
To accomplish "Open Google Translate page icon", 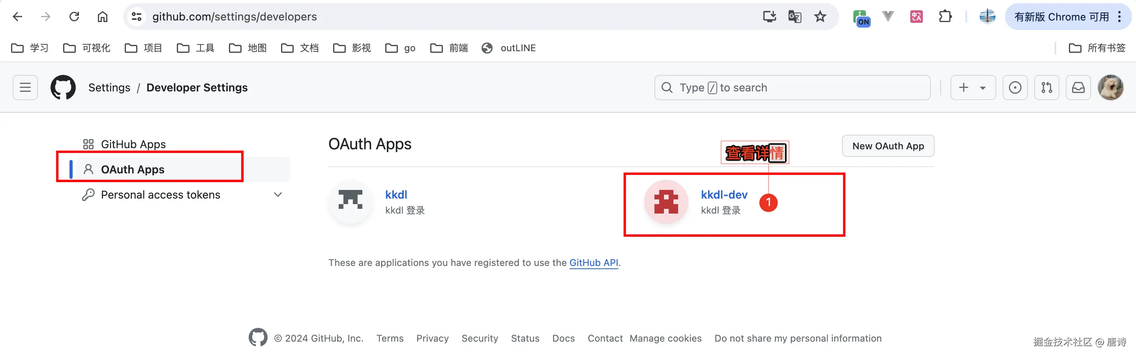I will point(795,17).
